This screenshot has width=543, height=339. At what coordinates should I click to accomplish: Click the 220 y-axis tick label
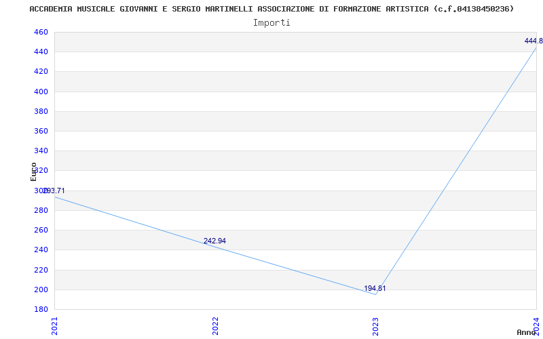(x=41, y=270)
